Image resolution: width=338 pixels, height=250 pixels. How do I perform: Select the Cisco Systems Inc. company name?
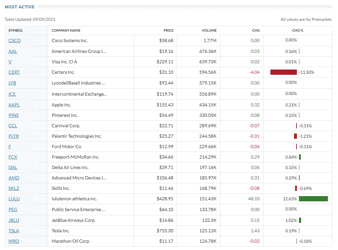(x=70, y=40)
